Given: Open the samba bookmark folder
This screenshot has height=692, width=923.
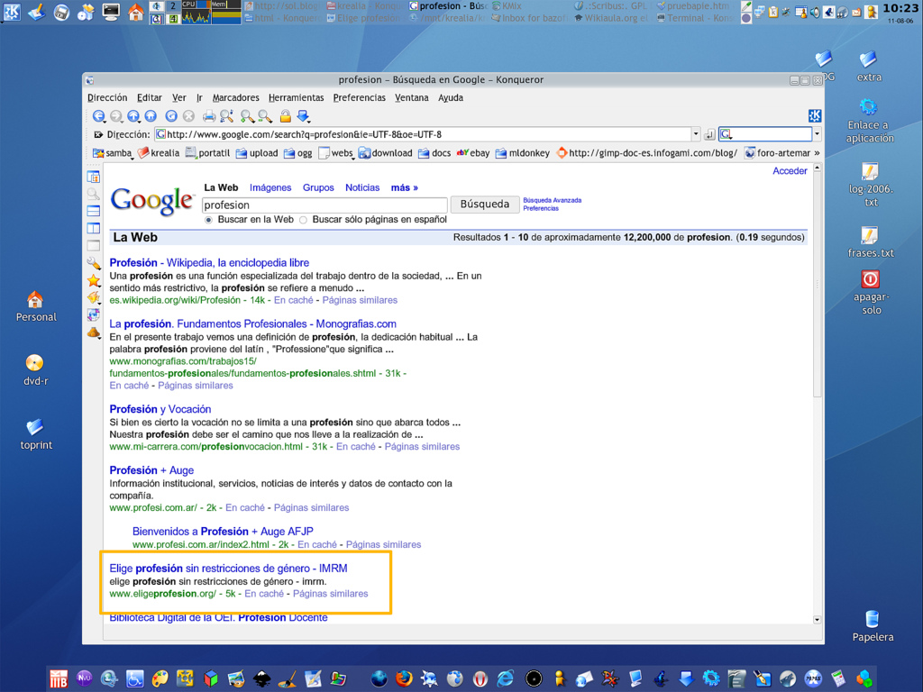Looking at the screenshot, I should point(112,153).
